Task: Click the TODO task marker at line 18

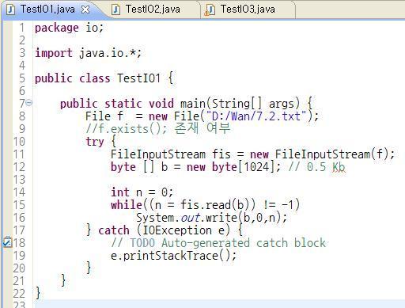Action: 7,241
